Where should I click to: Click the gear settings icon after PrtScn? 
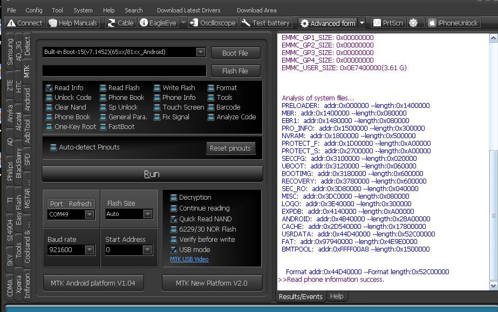tap(413, 23)
